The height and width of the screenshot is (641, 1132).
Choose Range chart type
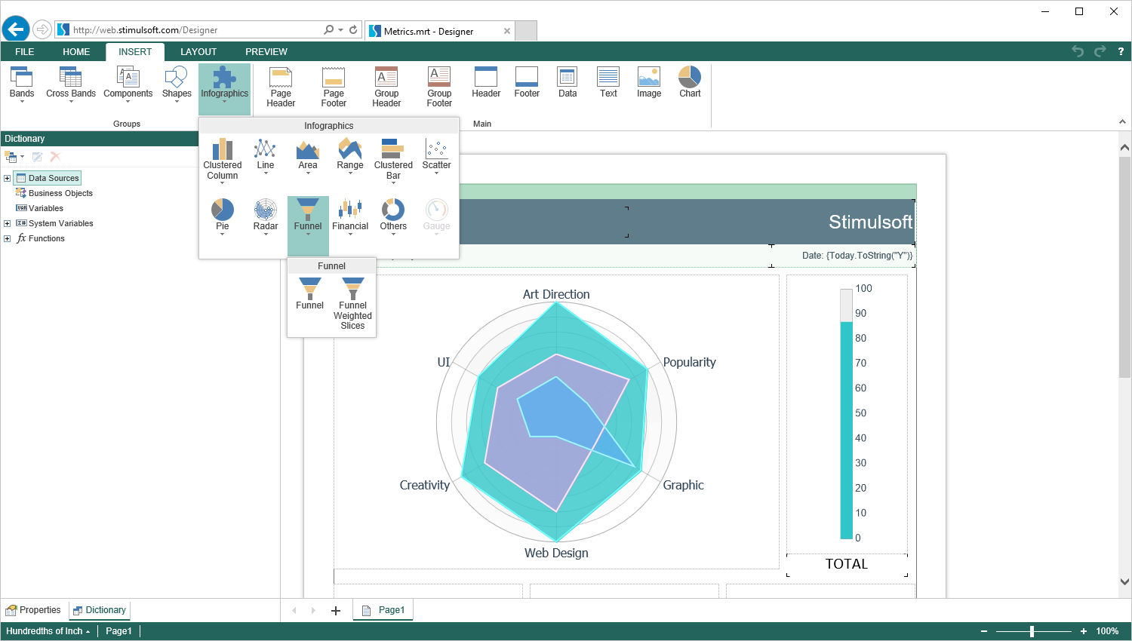[350, 157]
